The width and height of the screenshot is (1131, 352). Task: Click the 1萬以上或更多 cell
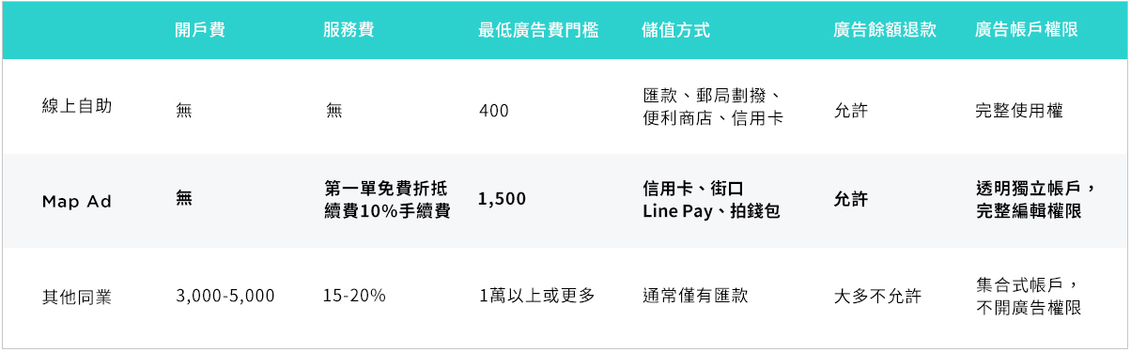[x=537, y=296]
